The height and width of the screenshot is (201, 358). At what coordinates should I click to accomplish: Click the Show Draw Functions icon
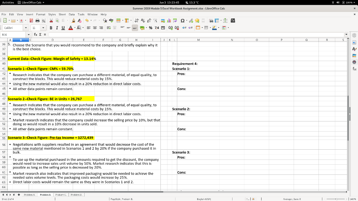233,21
